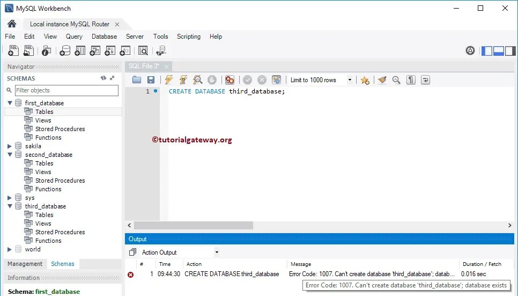Screen dimensions: 518x296
Task: Create a new SQL tab icon
Action: tap(13, 50)
